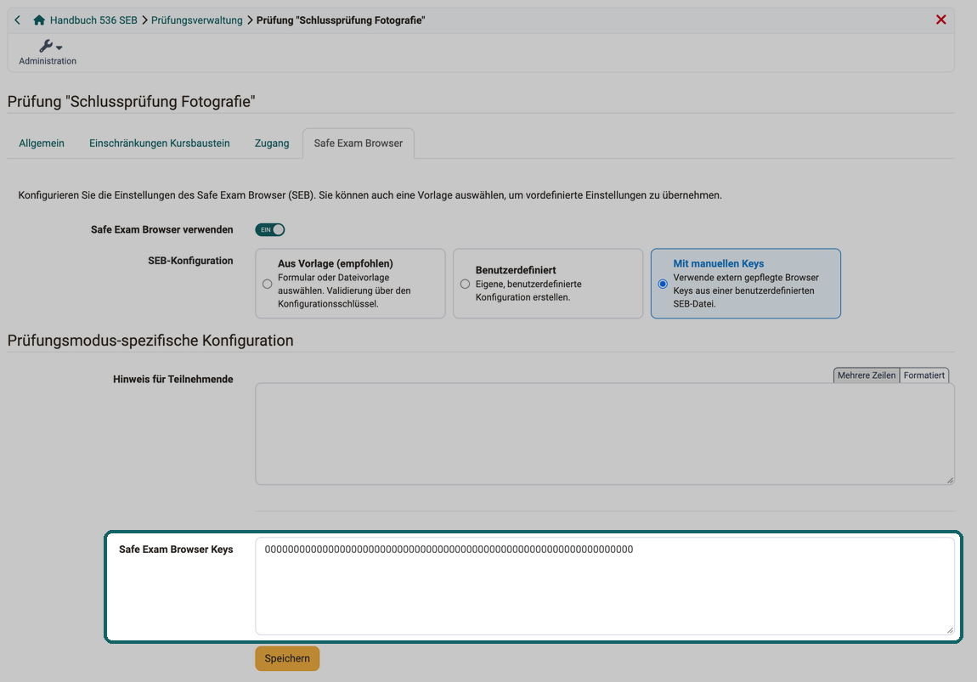Click the home icon in breadcrumb
The width and height of the screenshot is (977, 682).
(x=38, y=20)
